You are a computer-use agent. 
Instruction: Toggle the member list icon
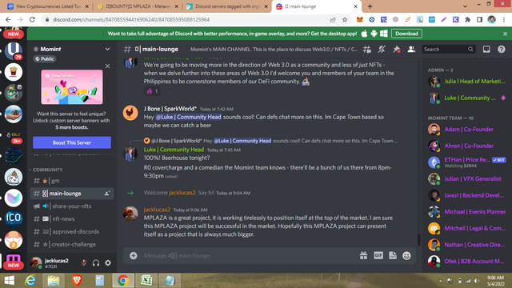[x=411, y=50]
